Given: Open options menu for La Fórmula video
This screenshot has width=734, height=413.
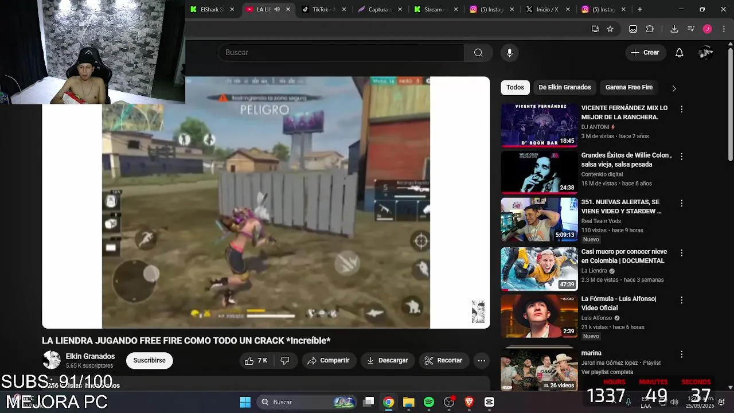Looking at the screenshot, I should point(681,300).
